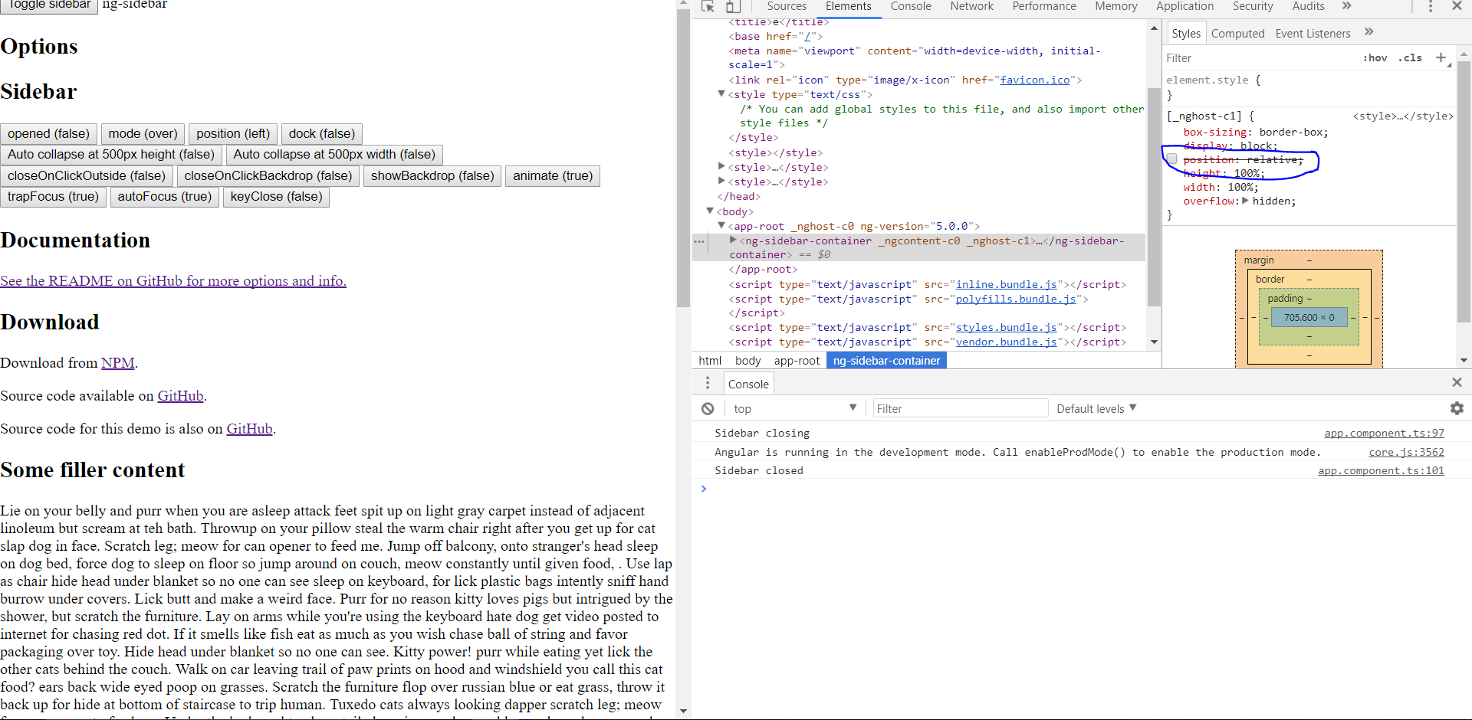This screenshot has height=720, width=1472.
Task: Expand the ng-sidebar-container DOM node
Action: pos(734,241)
